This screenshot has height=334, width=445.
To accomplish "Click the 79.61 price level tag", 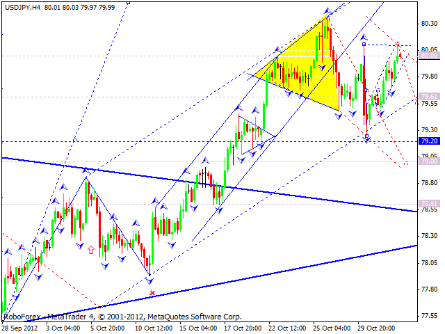I will tap(429, 97).
